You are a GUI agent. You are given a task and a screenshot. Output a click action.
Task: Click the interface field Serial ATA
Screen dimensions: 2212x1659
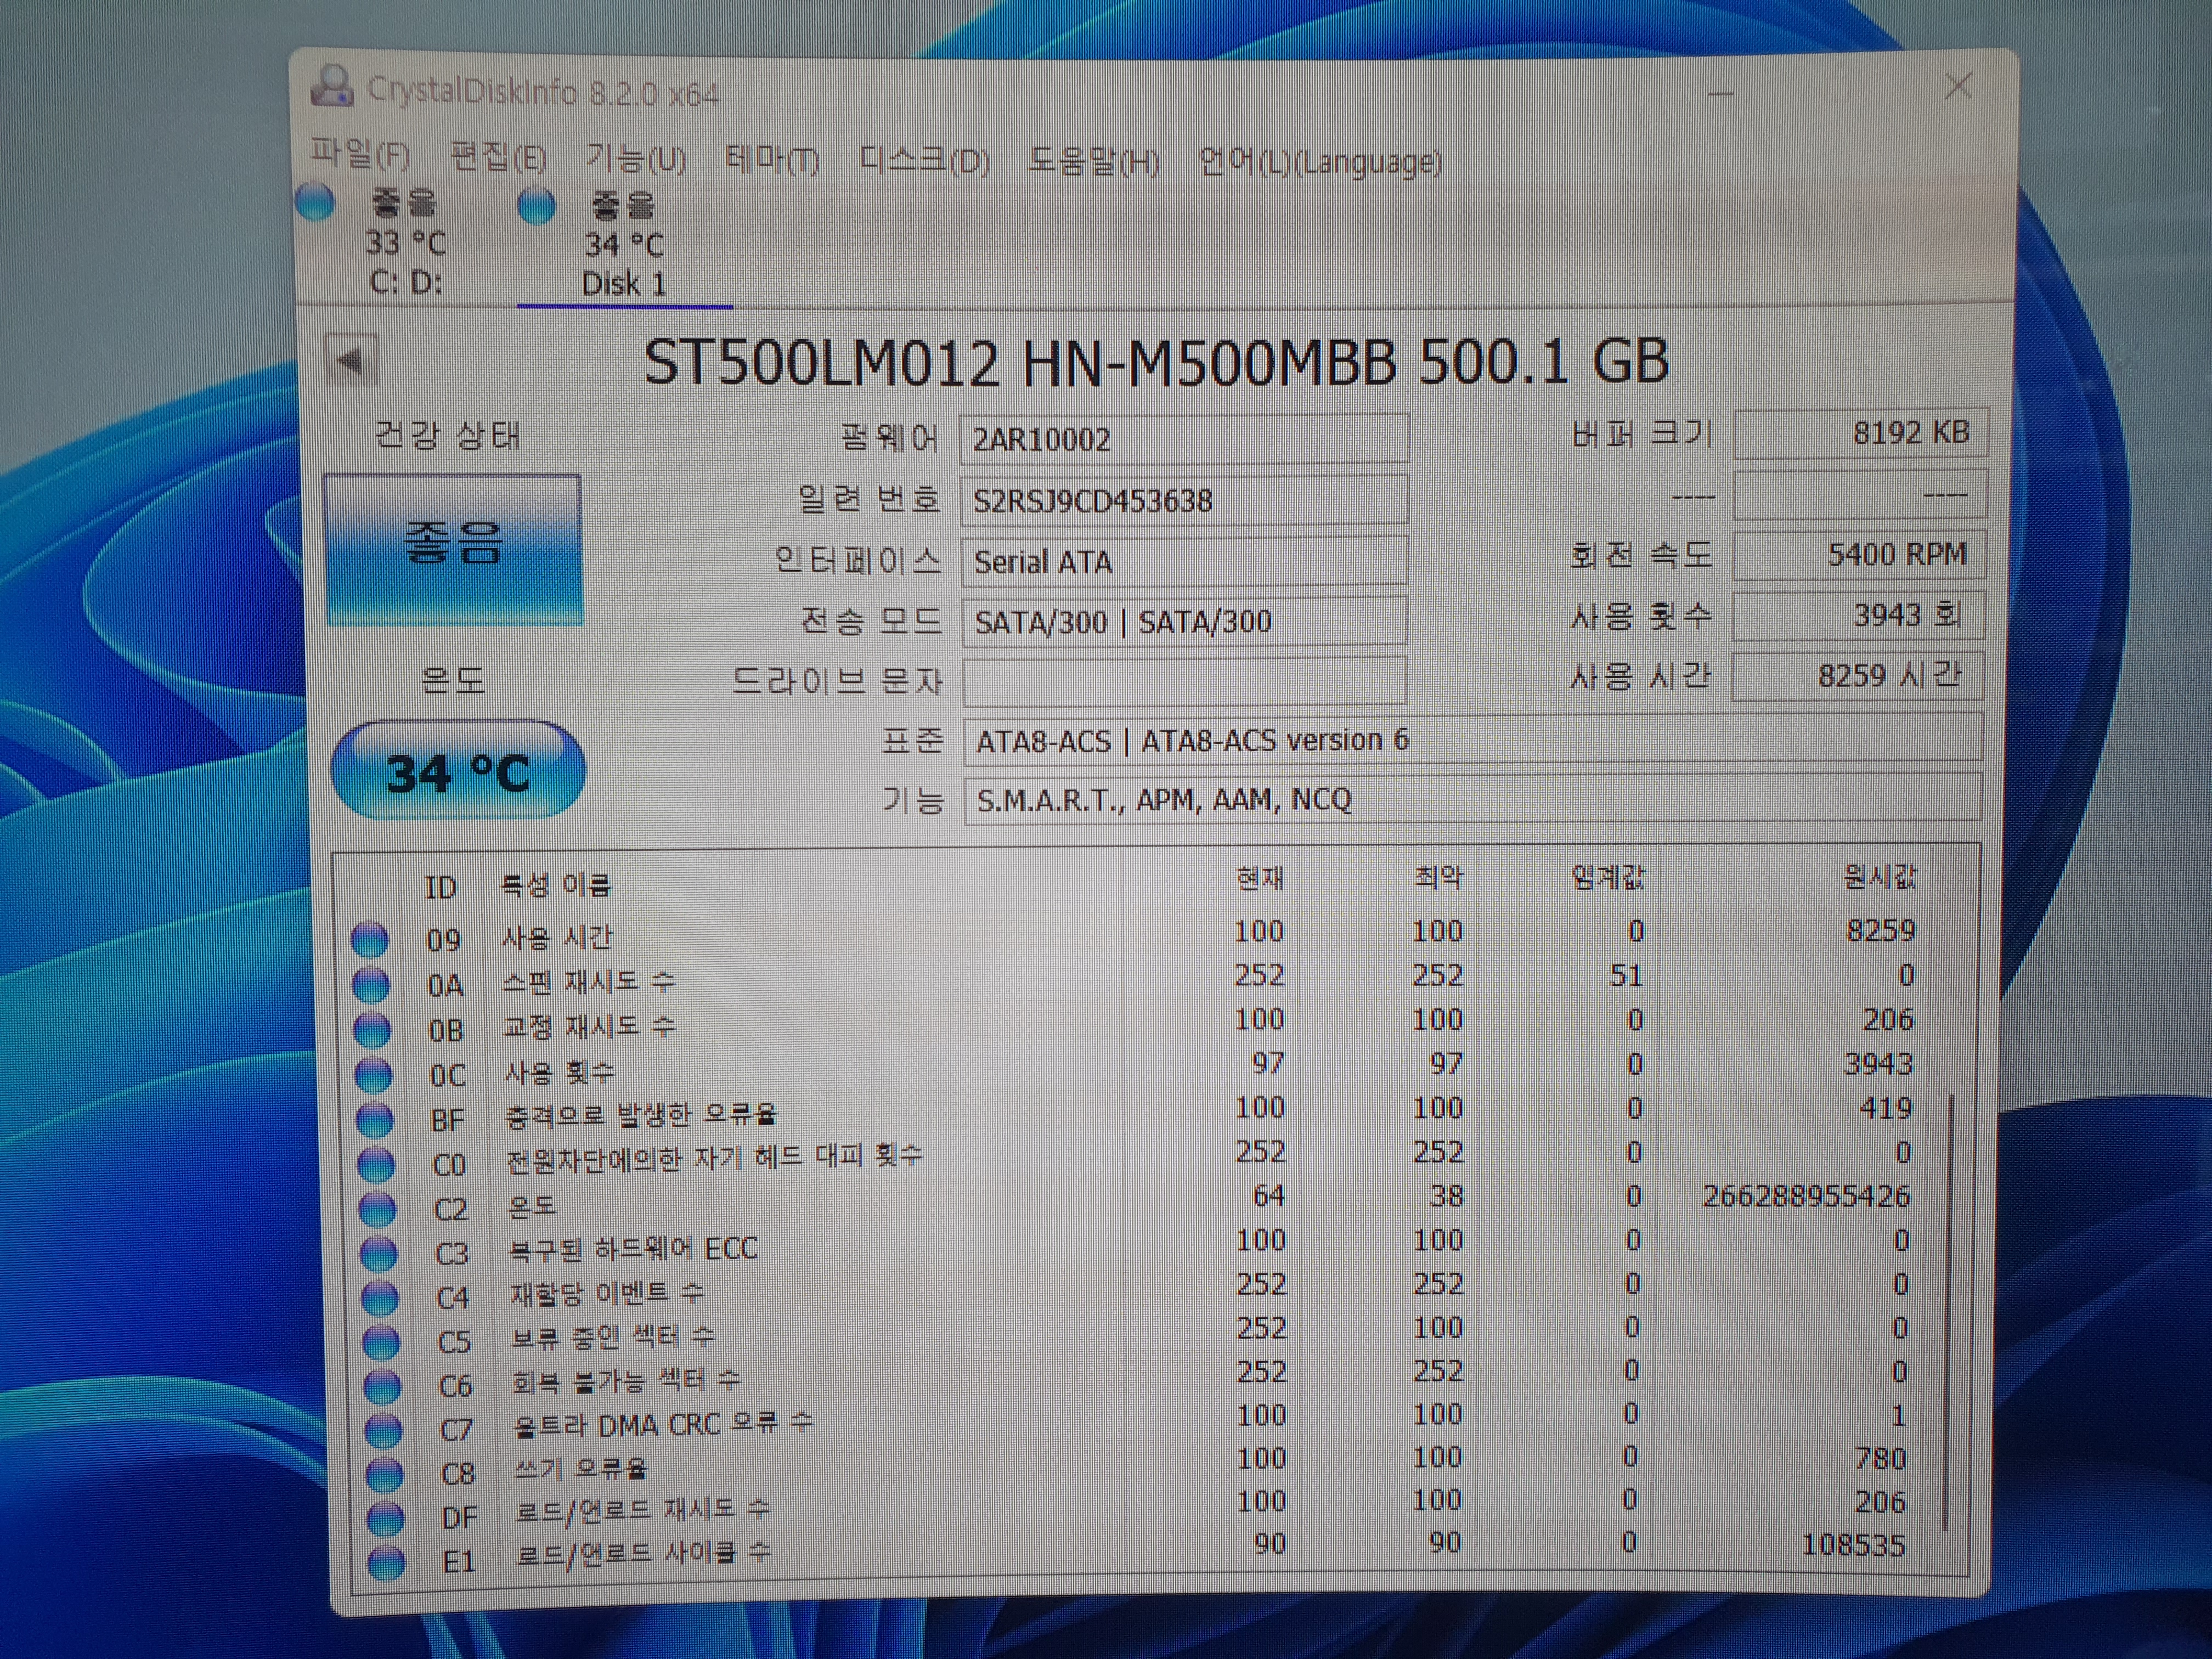pyautogui.click(x=1184, y=561)
